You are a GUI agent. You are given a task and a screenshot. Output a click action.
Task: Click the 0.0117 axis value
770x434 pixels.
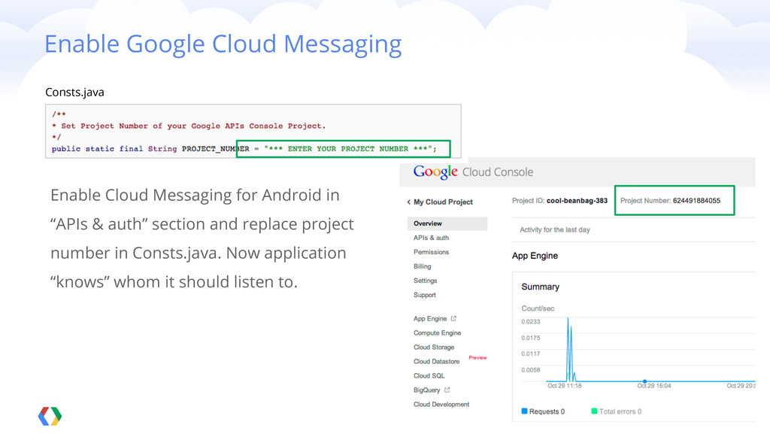coord(530,354)
